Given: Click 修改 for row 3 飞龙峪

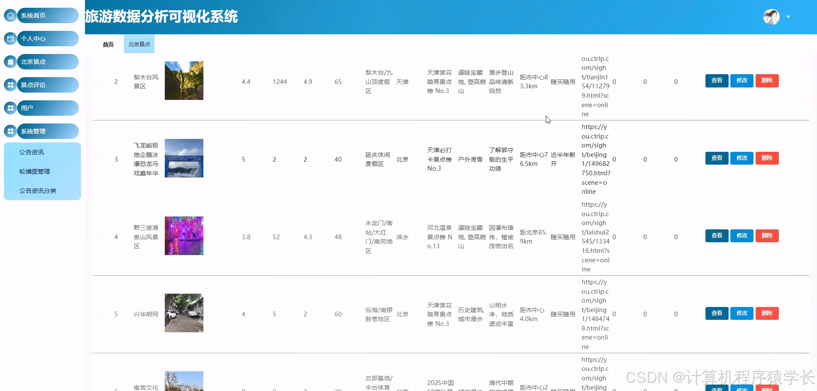Looking at the screenshot, I should [x=742, y=158].
